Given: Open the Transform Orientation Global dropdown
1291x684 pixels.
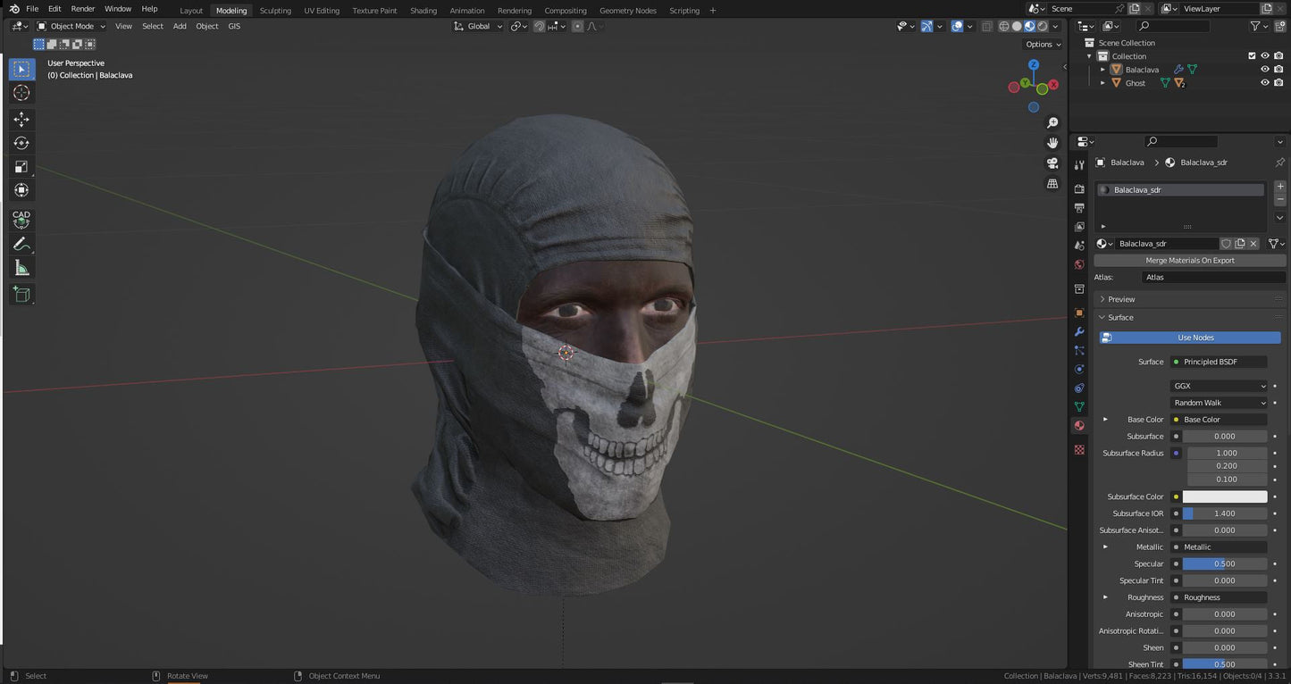Looking at the screenshot, I should coord(477,26).
